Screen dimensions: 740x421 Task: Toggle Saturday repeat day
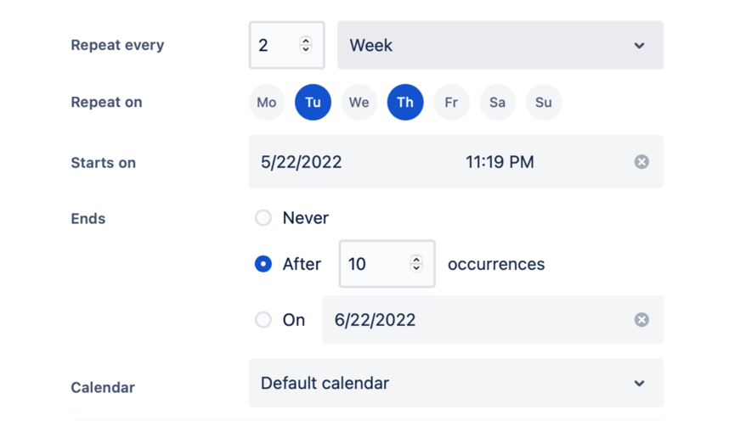497,103
